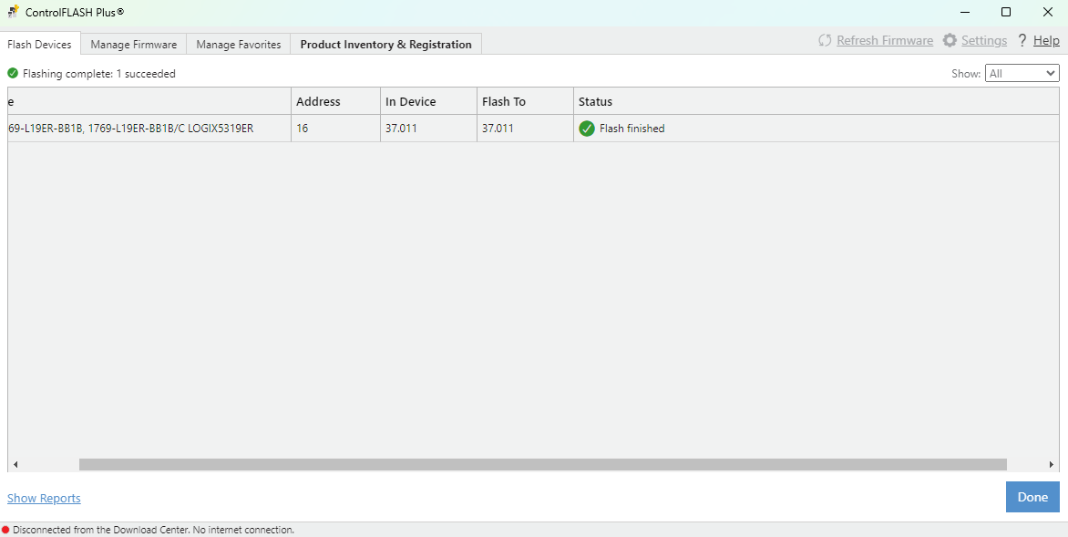Click the green Flashing complete status icon
The image size is (1068, 537).
click(13, 74)
